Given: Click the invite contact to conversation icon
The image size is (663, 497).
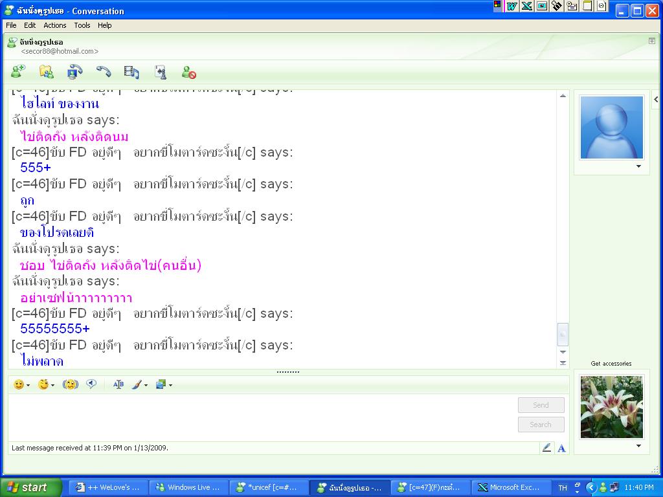Looking at the screenshot, I should tap(18, 72).
